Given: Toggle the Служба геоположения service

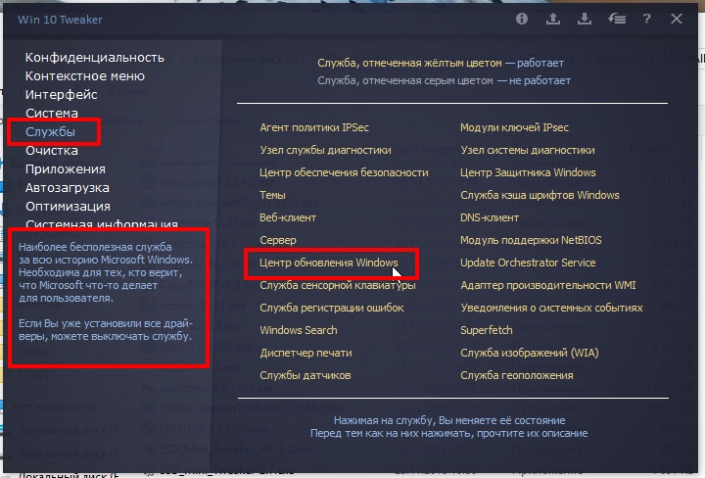Looking at the screenshot, I should click(517, 375).
